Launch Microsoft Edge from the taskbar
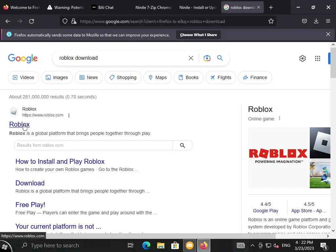Screen dimensions: 336x252 click(x=146, y=245)
